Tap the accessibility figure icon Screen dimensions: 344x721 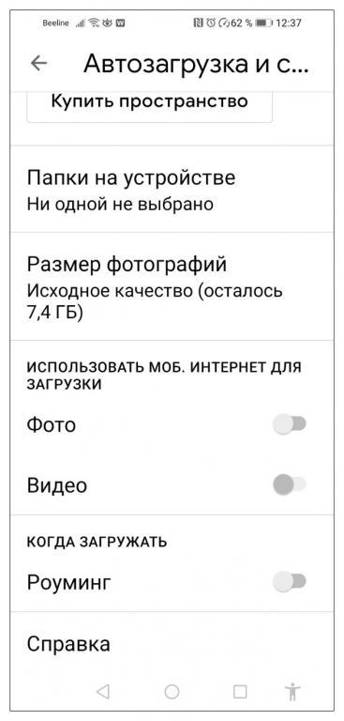[292, 691]
